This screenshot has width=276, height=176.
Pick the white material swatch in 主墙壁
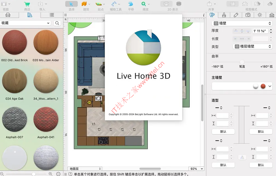click(256, 86)
